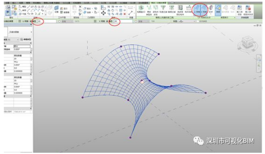The width and height of the screenshot is (265, 154).
Task: Click the first 0.000° rotation value
Action: click(22, 49)
